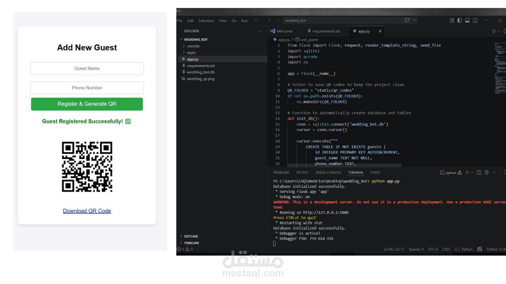Open wedding_qr.png in the Explorer
The image size is (506, 284).
pyautogui.click(x=222, y=79)
